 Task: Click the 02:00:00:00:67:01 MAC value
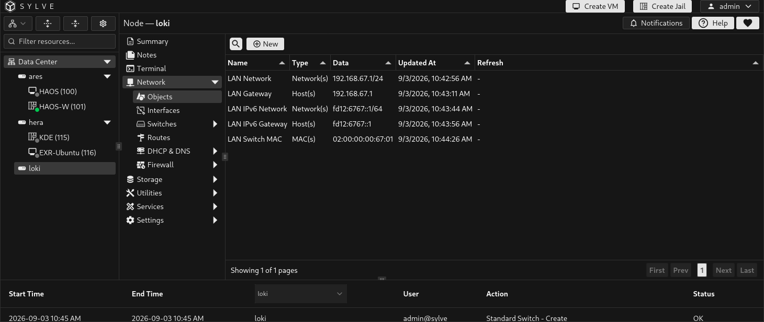point(363,139)
